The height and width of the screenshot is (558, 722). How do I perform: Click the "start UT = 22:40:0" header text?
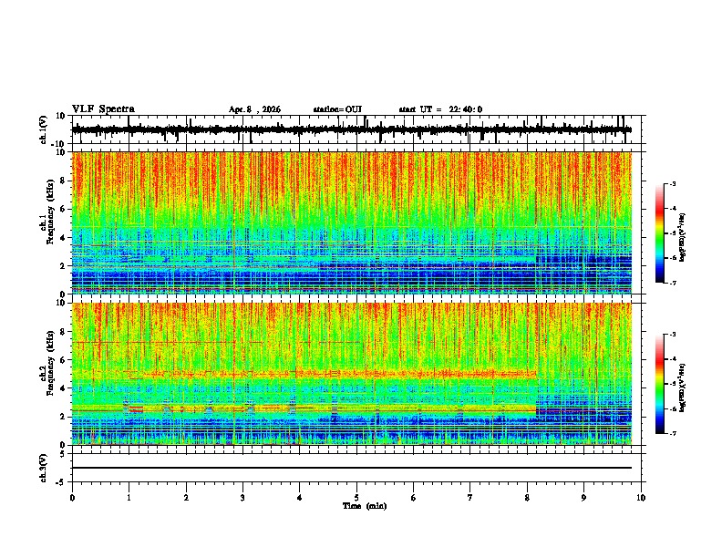(x=440, y=109)
